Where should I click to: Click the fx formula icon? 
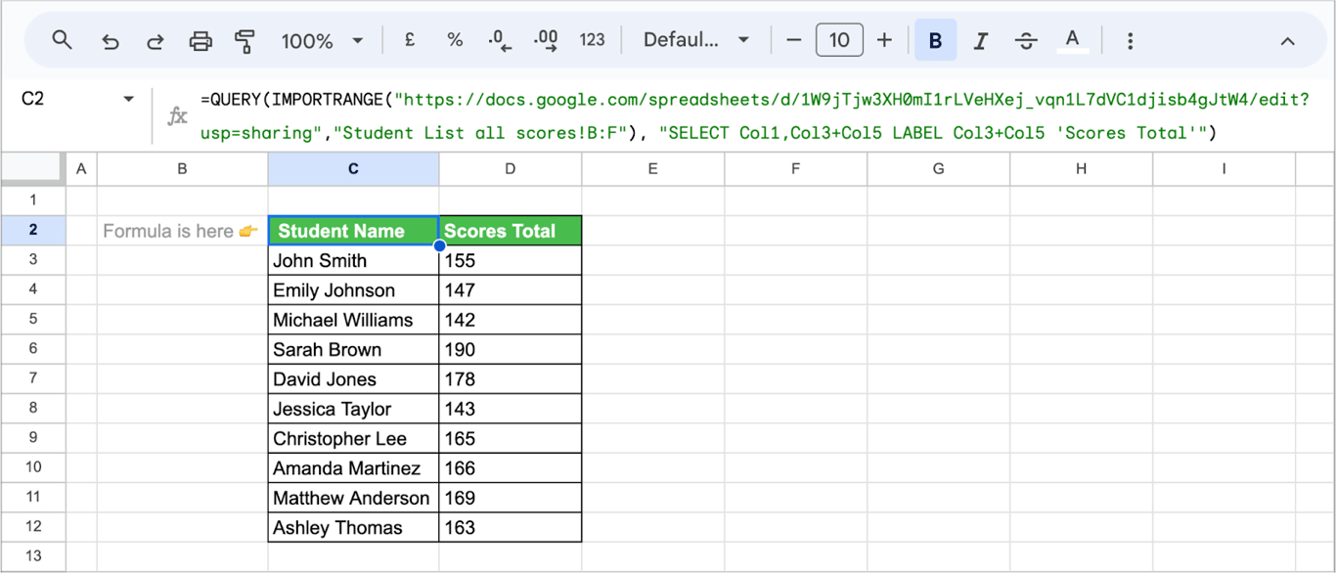(x=177, y=116)
